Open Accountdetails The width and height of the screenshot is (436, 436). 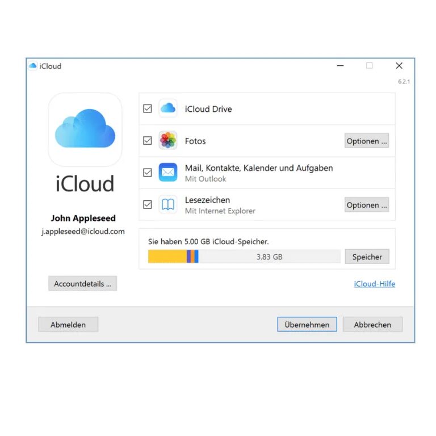pyautogui.click(x=82, y=283)
